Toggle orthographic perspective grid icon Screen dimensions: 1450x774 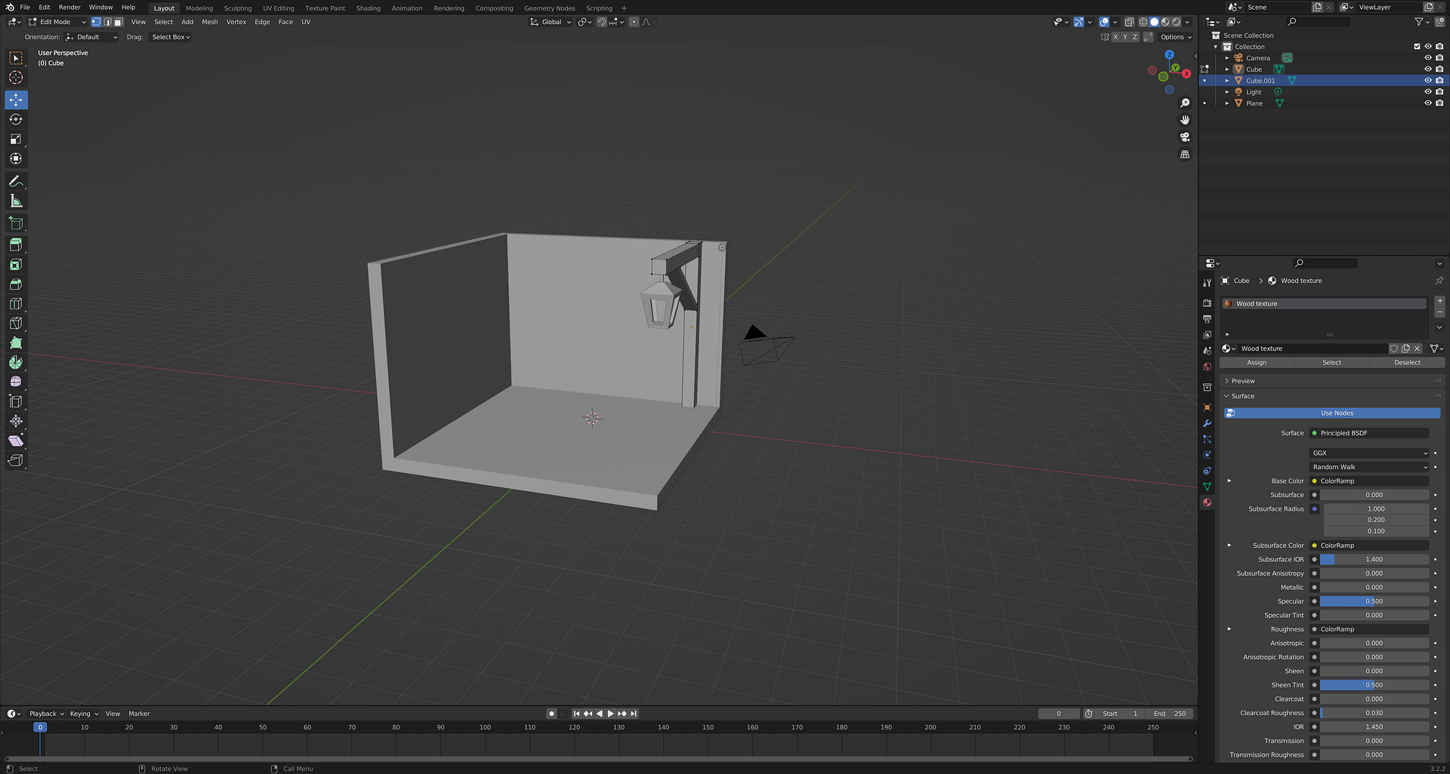click(x=1185, y=155)
